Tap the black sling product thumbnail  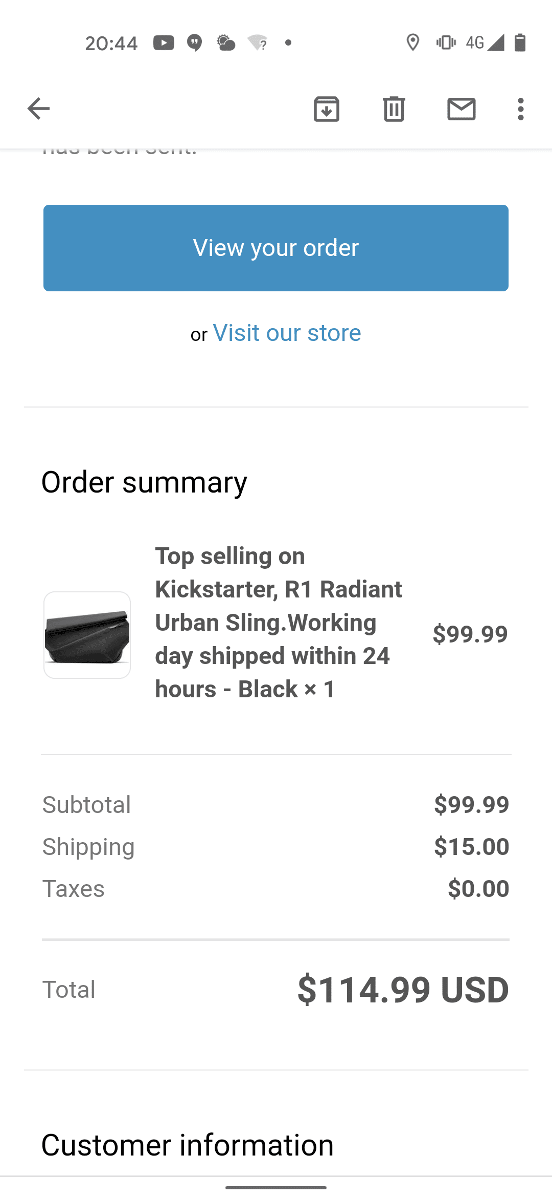click(87, 635)
